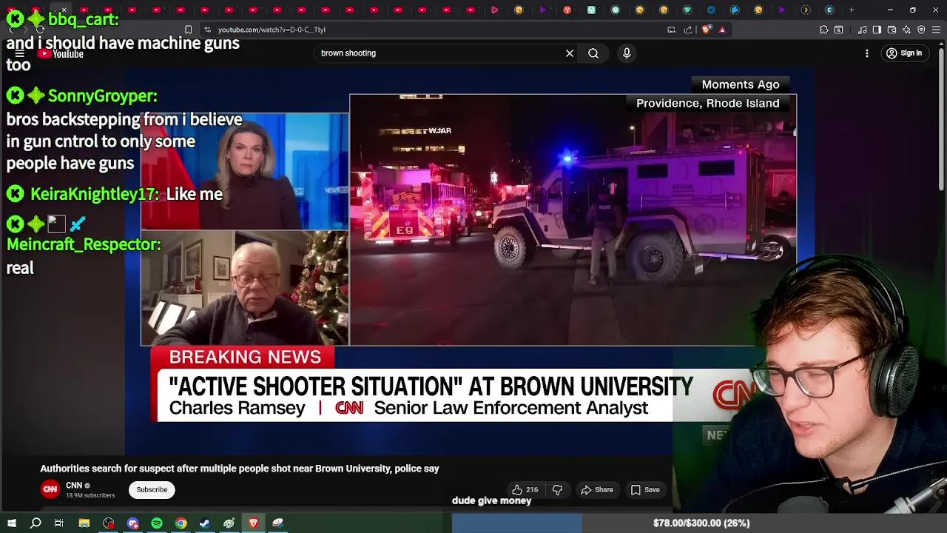The width and height of the screenshot is (947, 533).
Task: Click chat username KeiraKnightley17
Action: coord(94,194)
